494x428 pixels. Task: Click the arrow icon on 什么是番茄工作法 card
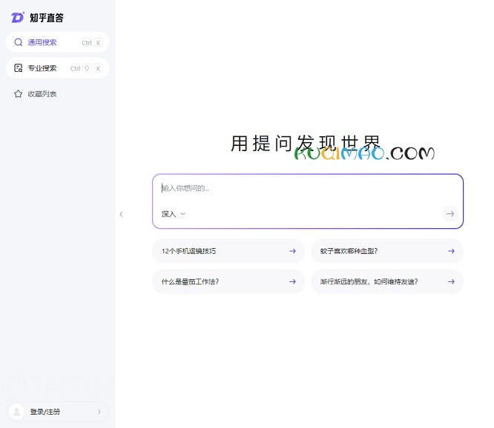point(292,281)
